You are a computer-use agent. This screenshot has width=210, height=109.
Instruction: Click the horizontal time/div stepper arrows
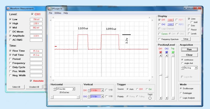click(55, 89)
